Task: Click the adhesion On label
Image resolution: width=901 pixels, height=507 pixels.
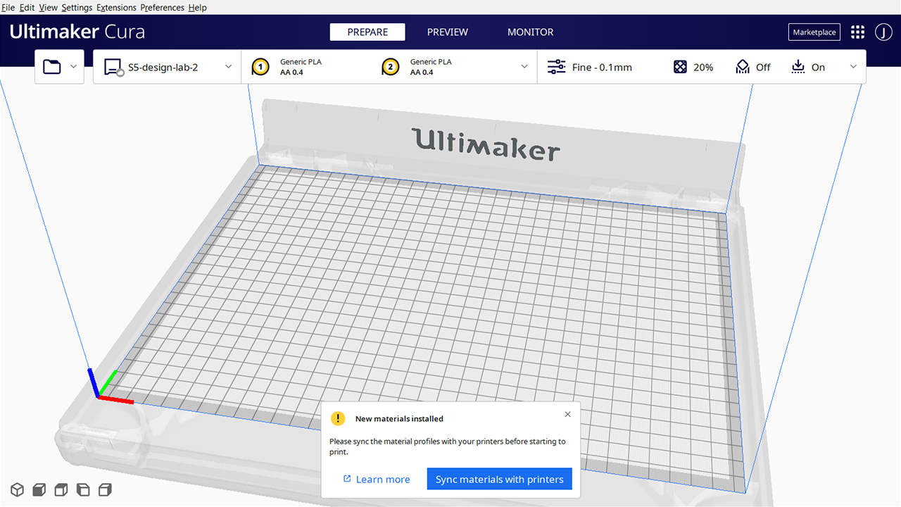Action: pos(818,68)
